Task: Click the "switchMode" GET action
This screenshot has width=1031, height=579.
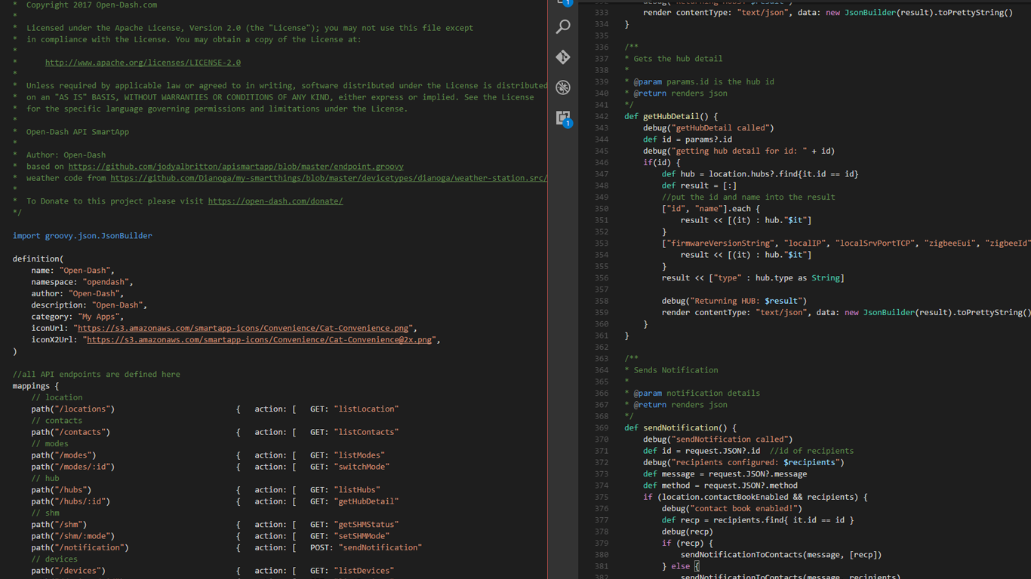Action: point(362,467)
